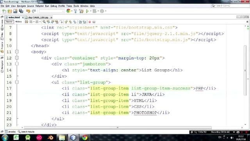This screenshot has height=141, width=250.
Task: Collapse the container div fold at line 12
Action: pyautogui.click(x=17, y=58)
